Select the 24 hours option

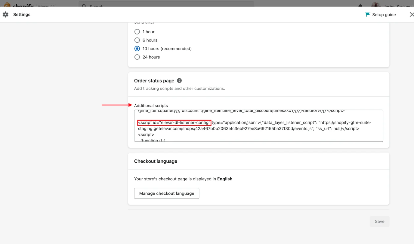point(137,57)
